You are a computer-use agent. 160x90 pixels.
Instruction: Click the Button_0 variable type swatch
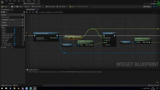14,29
